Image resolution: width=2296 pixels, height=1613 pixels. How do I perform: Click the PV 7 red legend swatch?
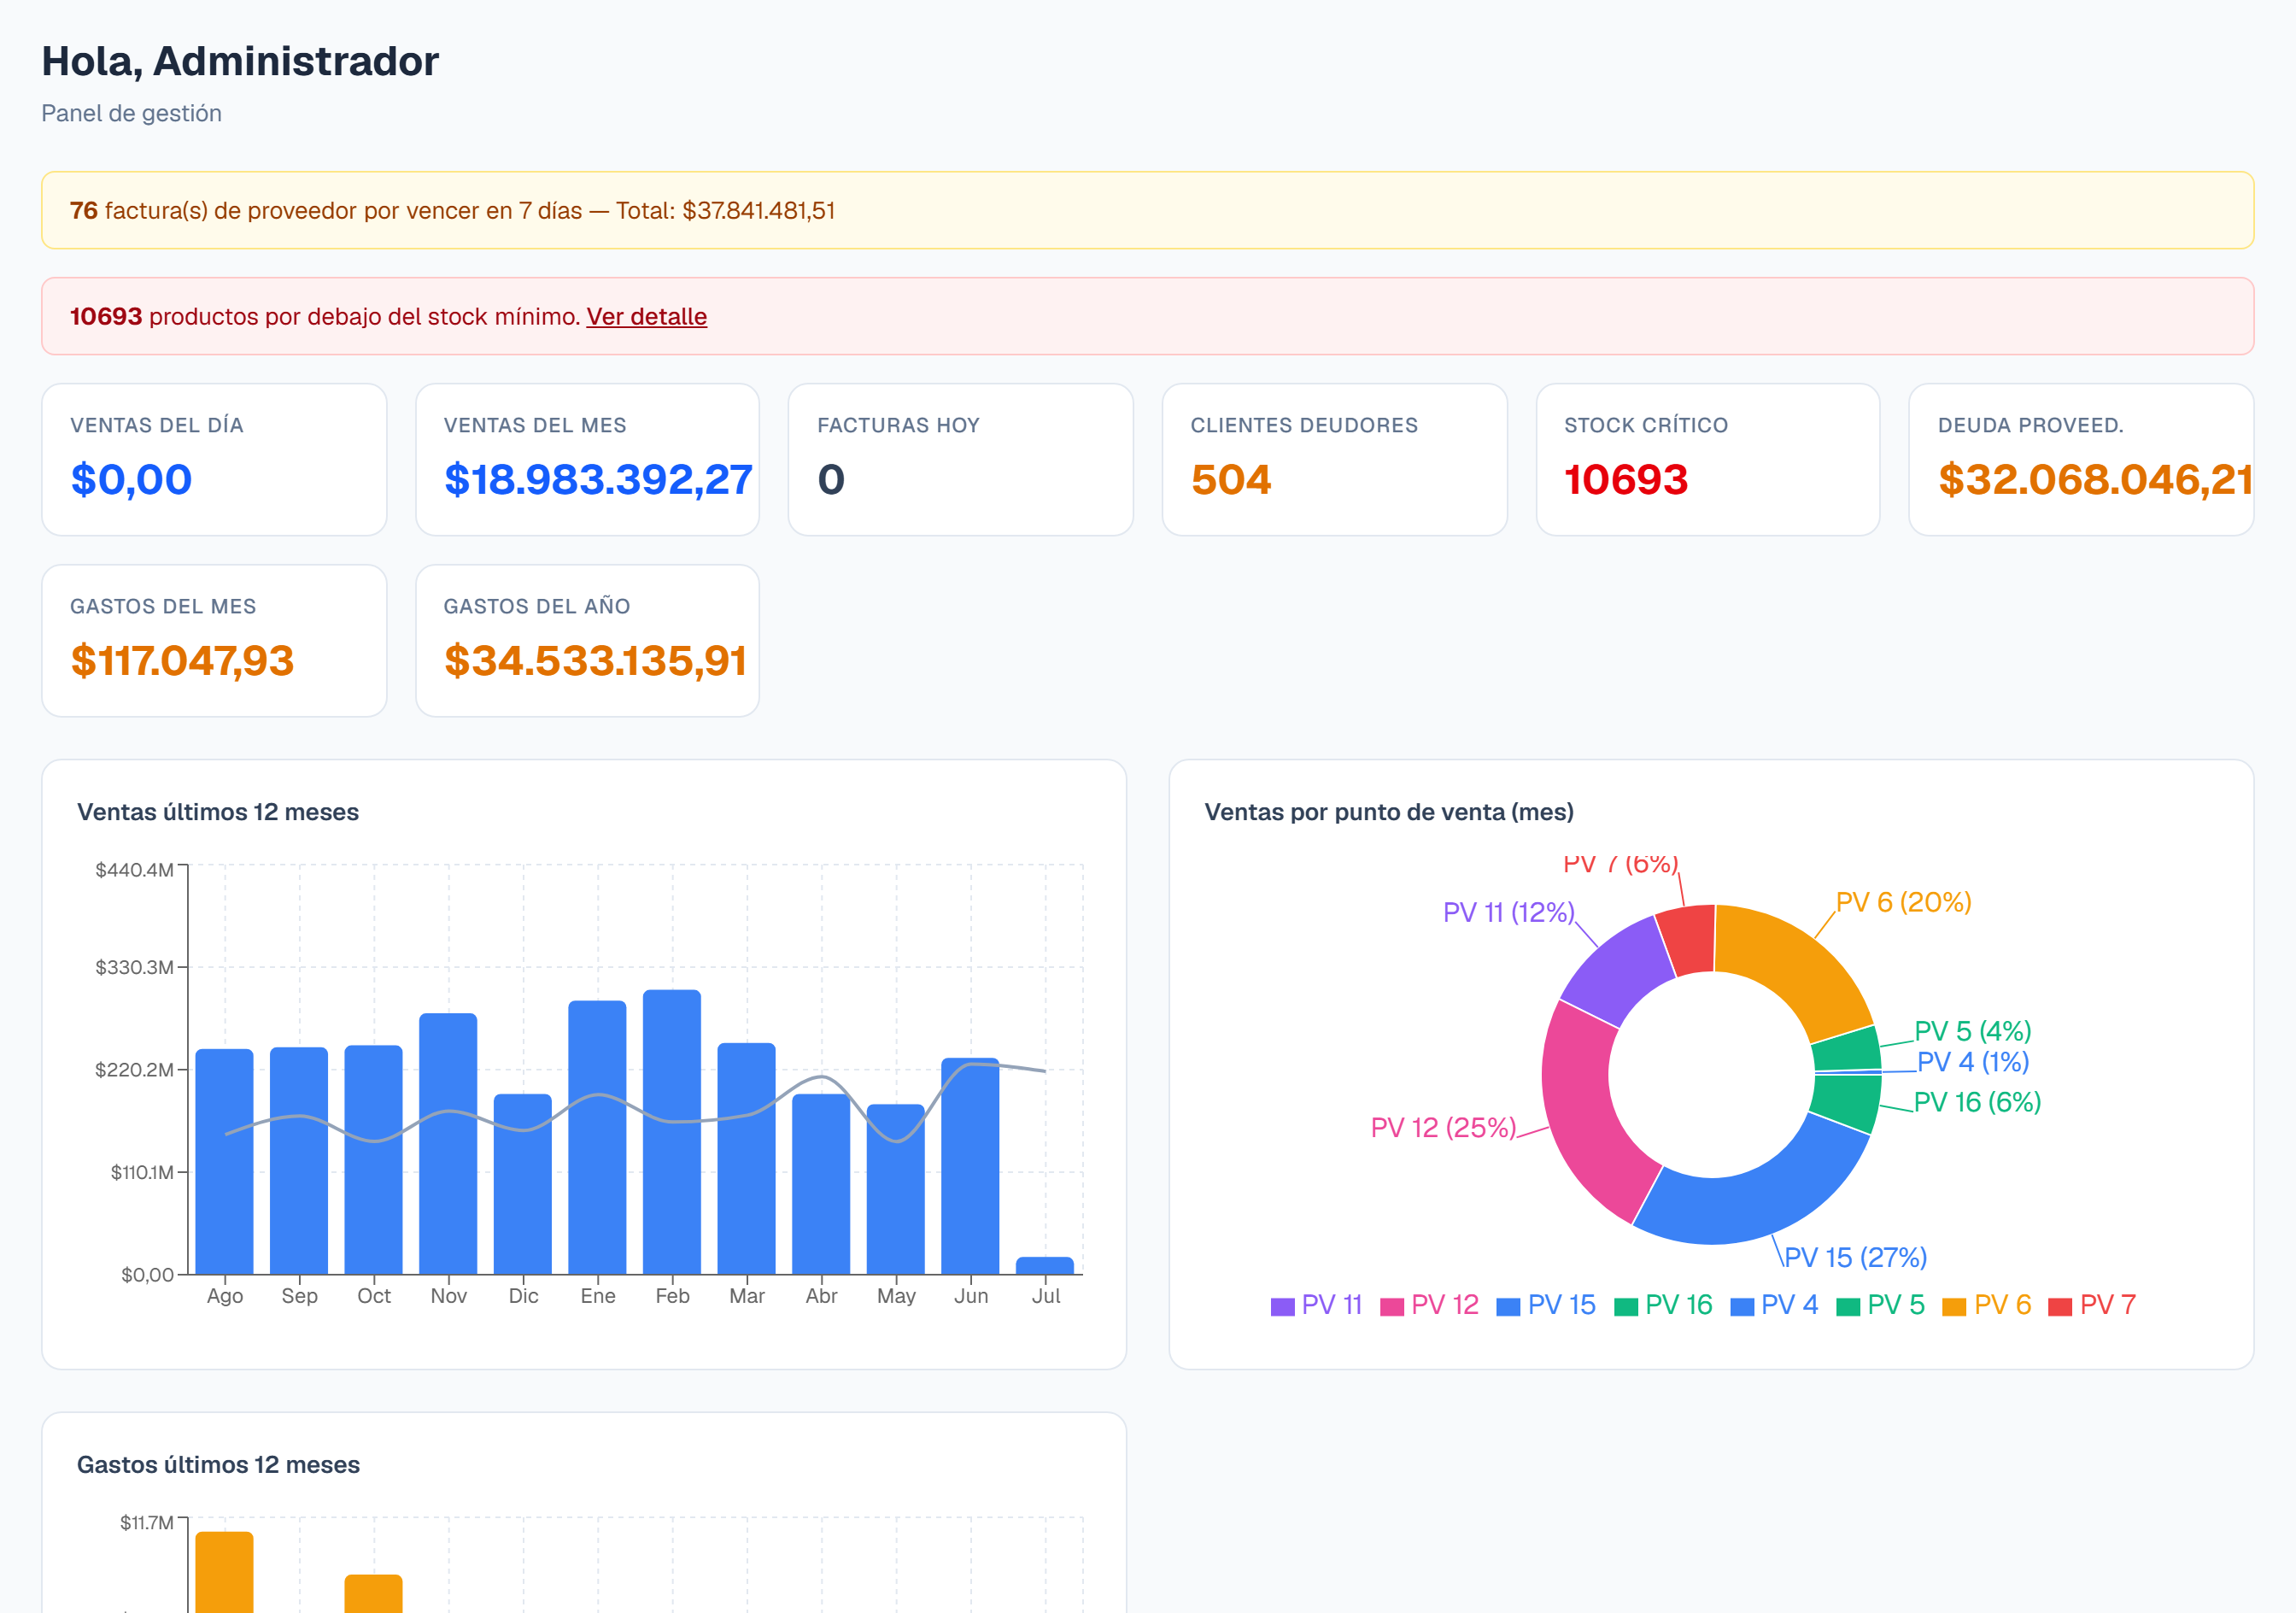coord(2060,1307)
